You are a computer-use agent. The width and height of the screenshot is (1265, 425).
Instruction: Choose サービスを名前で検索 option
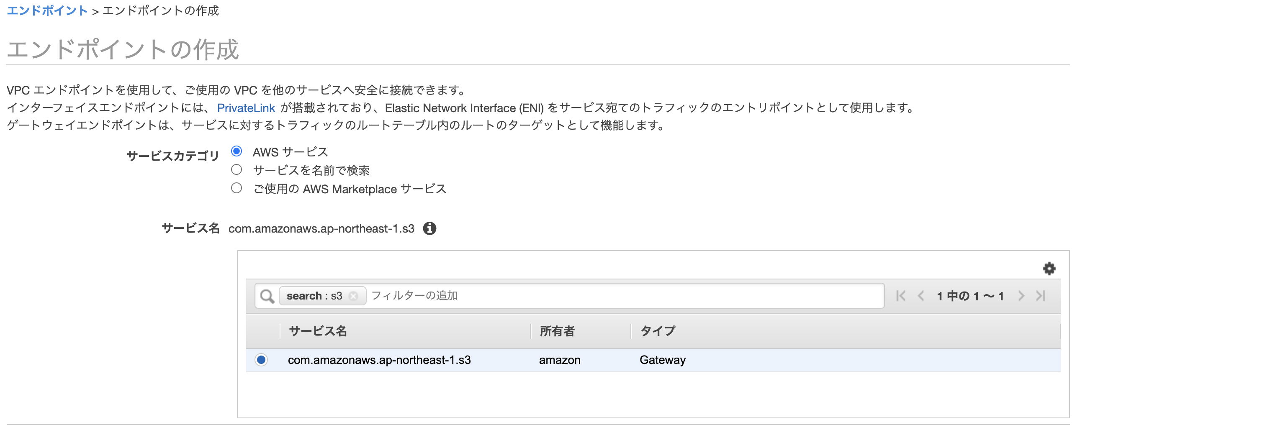[x=237, y=170]
